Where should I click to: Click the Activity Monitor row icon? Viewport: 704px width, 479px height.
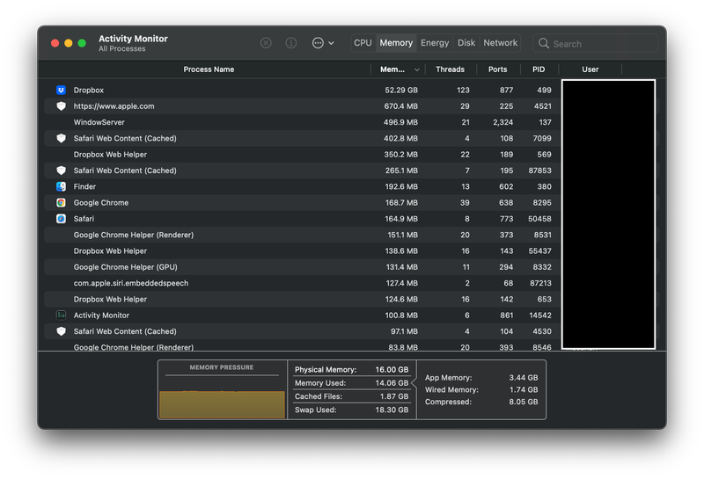coord(61,316)
